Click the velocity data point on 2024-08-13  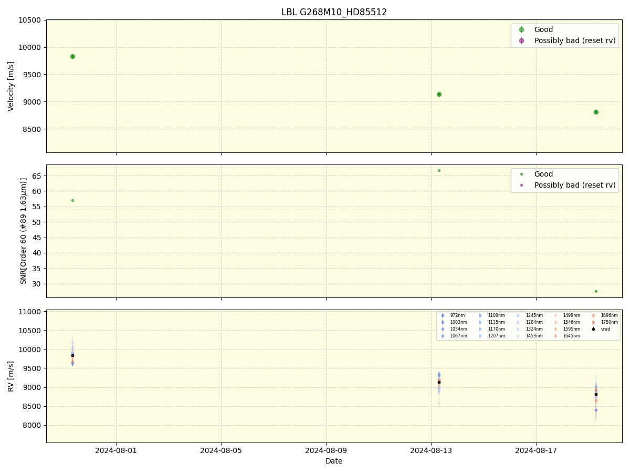coord(439,94)
